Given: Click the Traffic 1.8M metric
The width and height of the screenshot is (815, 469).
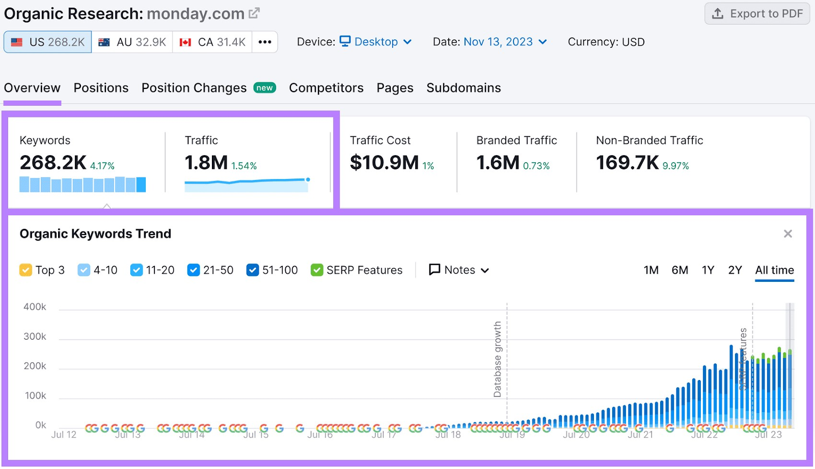Looking at the screenshot, I should coord(206,163).
